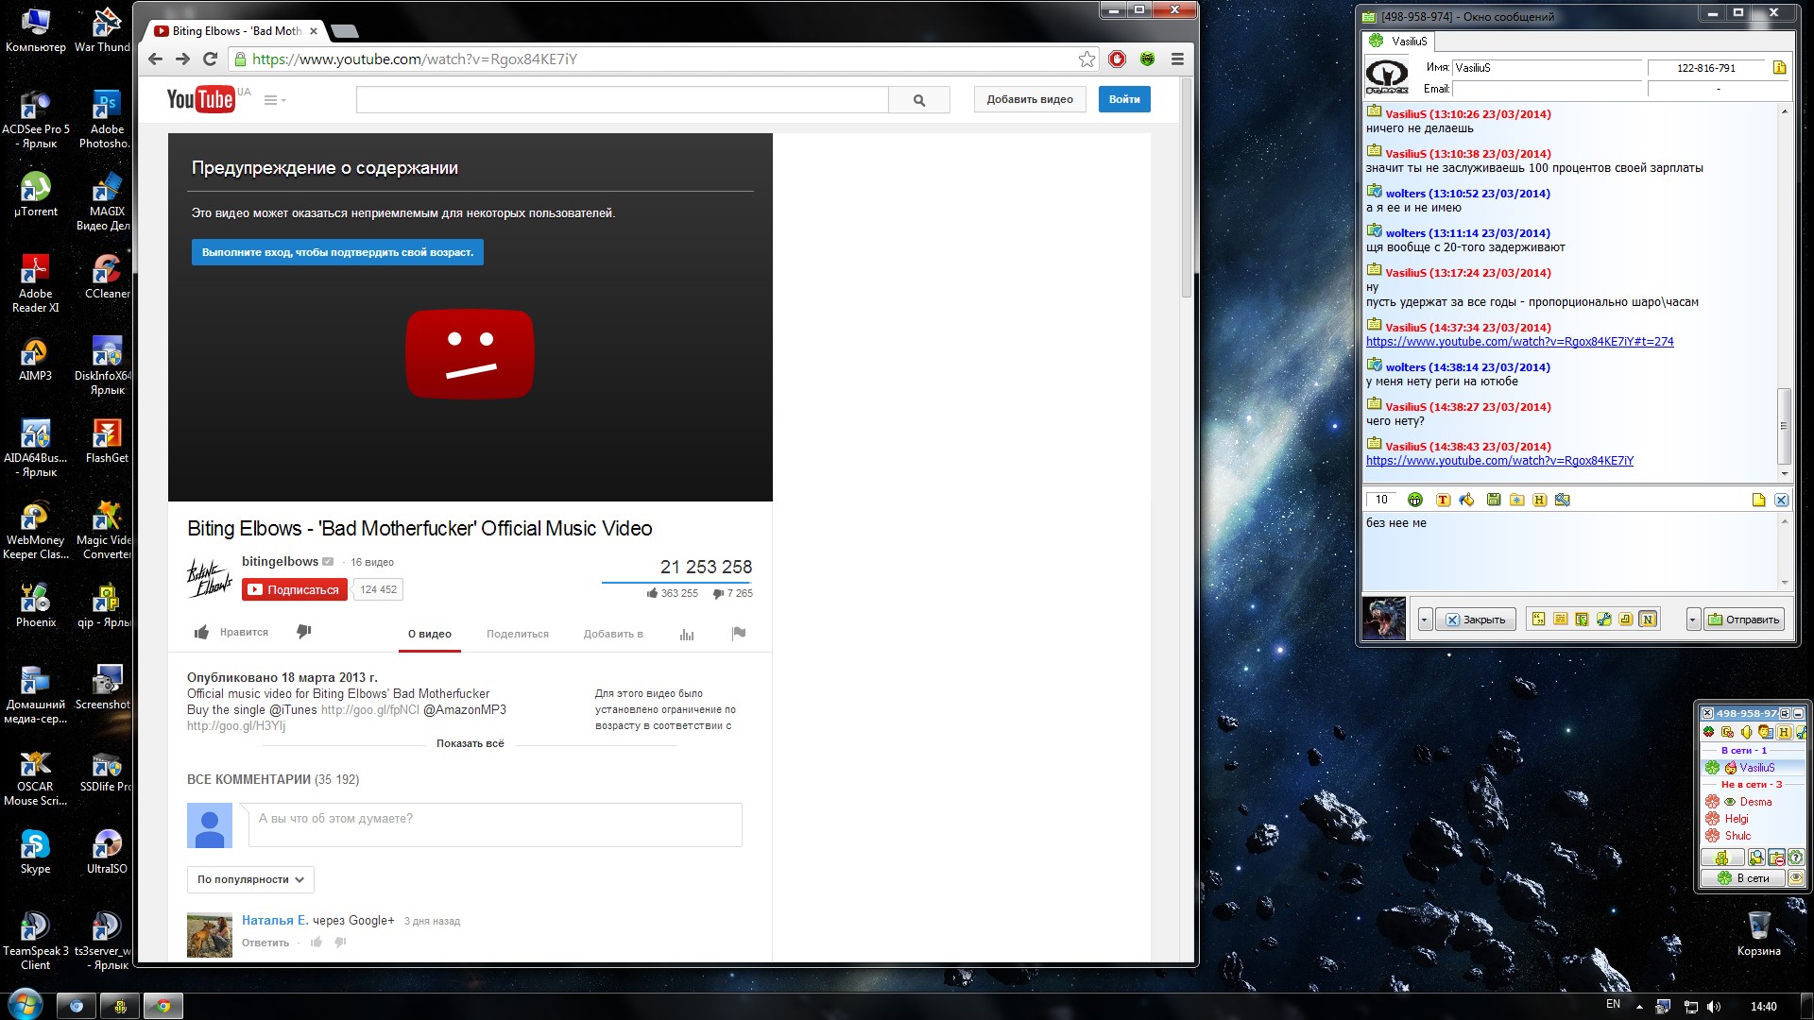
Task: Expand dropdown arrow left of Отправить
Action: pos(1693,620)
